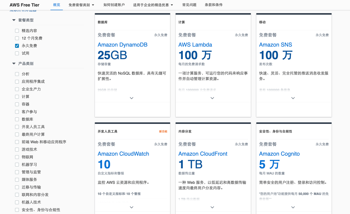
Task: Expand the Amazon CloudWatch card chevron
Action: [x=132, y=207]
